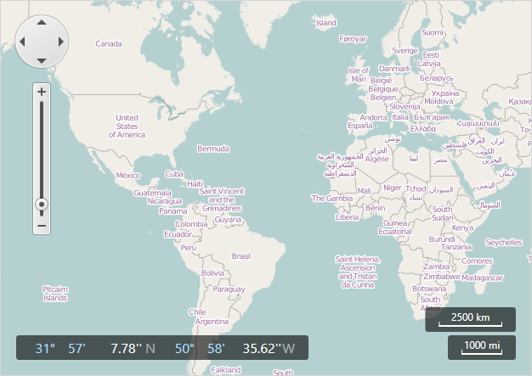Image resolution: width=532 pixels, height=376 pixels.
Task: Click the Bolivia label
Action: click(x=212, y=273)
